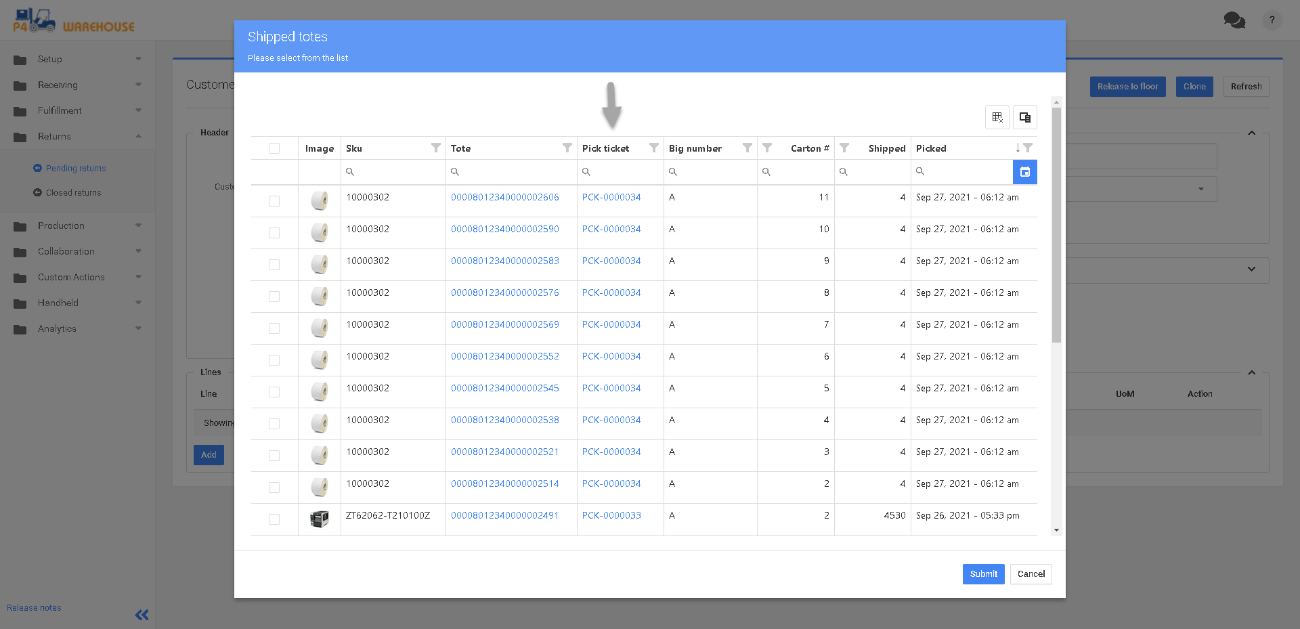Open Closed returns in sidebar

73,192
